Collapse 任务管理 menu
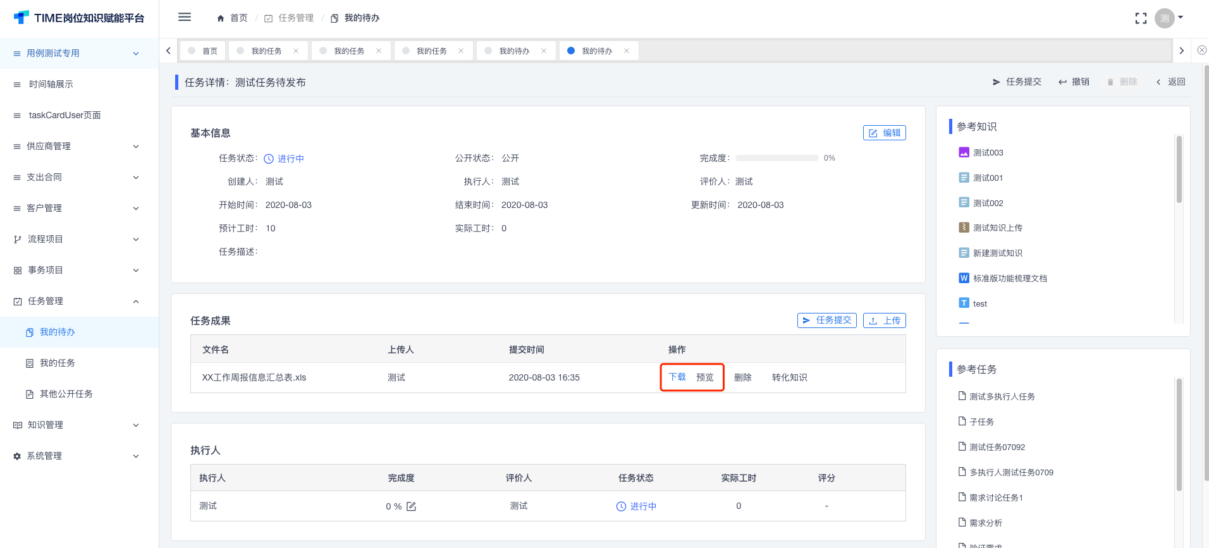This screenshot has width=1209, height=548. (x=79, y=301)
